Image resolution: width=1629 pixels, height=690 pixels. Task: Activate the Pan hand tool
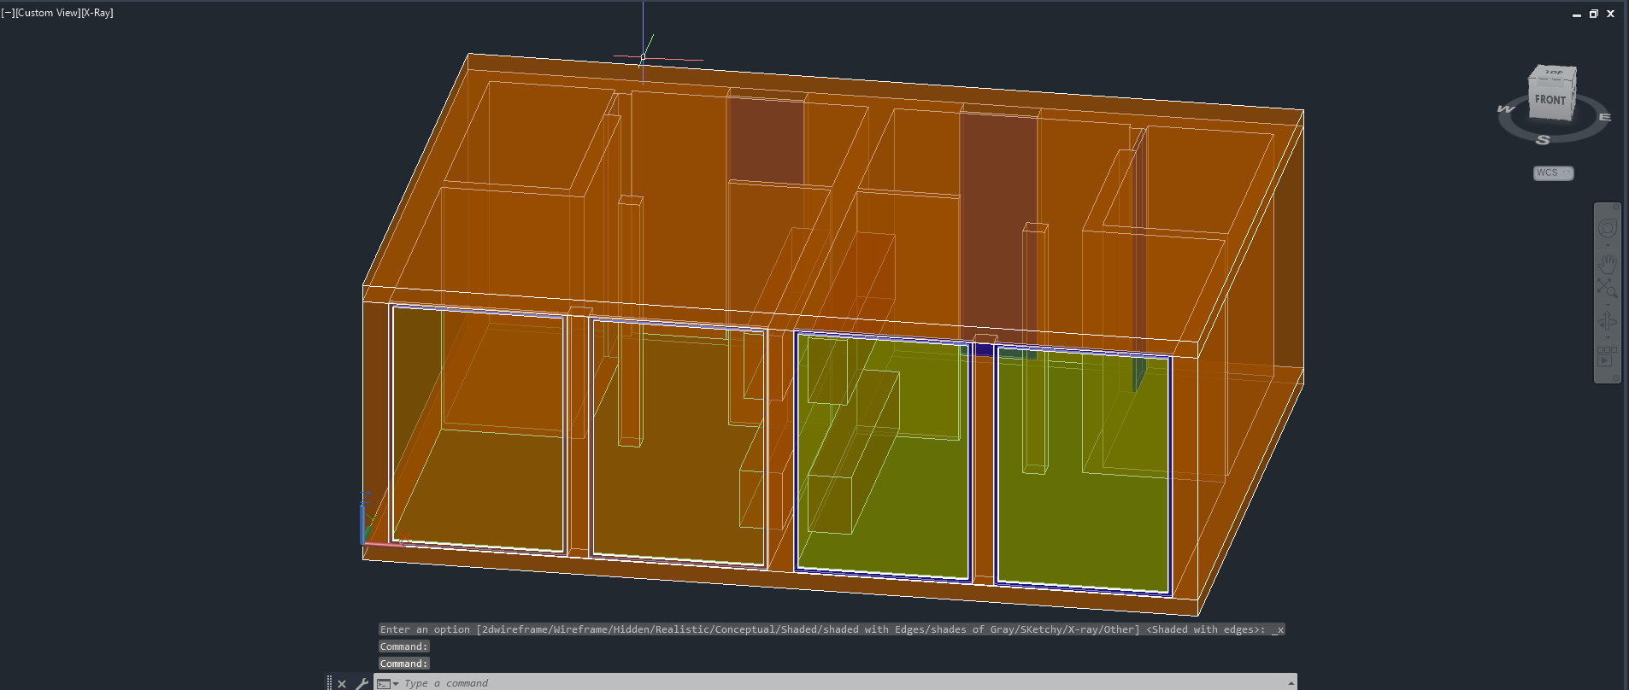pyautogui.click(x=1608, y=263)
